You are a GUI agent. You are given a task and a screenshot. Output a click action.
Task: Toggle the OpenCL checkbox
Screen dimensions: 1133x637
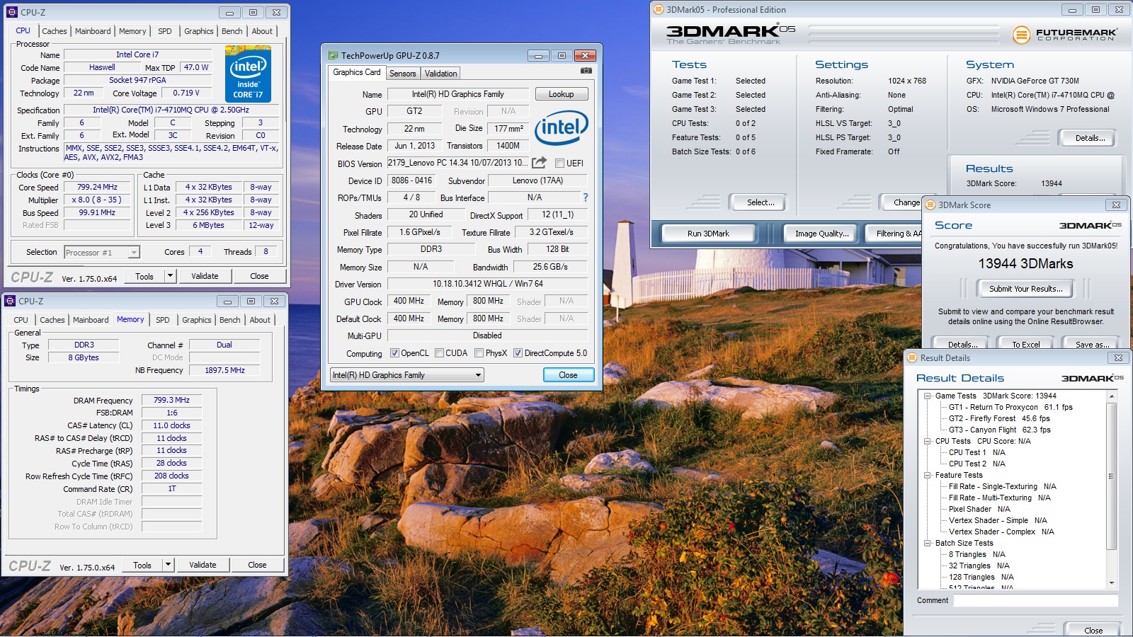pos(395,353)
